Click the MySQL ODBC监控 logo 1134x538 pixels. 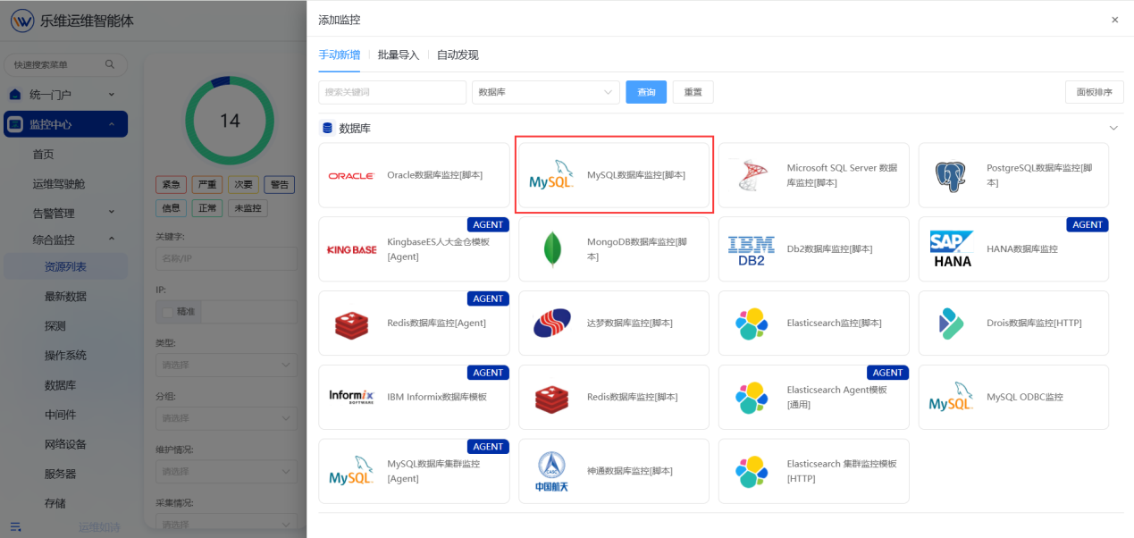[x=951, y=397]
